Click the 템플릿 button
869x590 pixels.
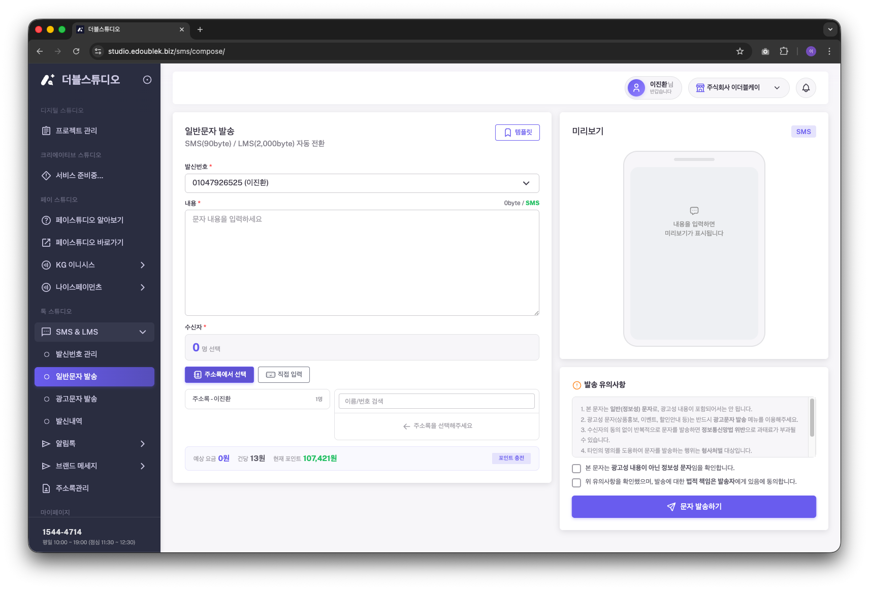pyautogui.click(x=518, y=133)
